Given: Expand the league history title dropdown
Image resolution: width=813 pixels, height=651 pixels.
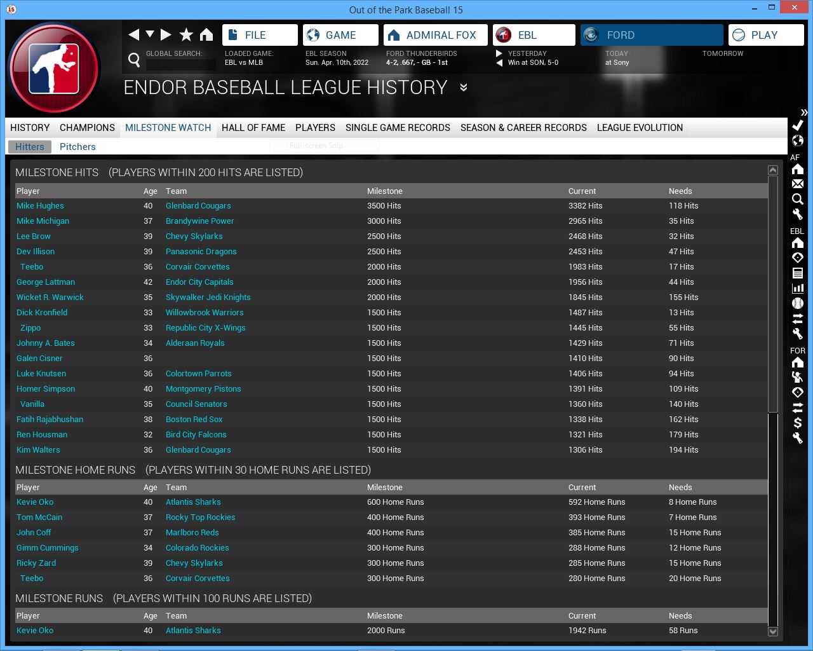Looking at the screenshot, I should (x=464, y=88).
